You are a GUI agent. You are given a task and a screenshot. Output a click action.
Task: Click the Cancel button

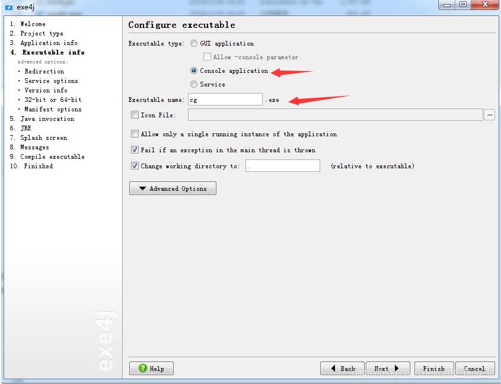pos(475,369)
